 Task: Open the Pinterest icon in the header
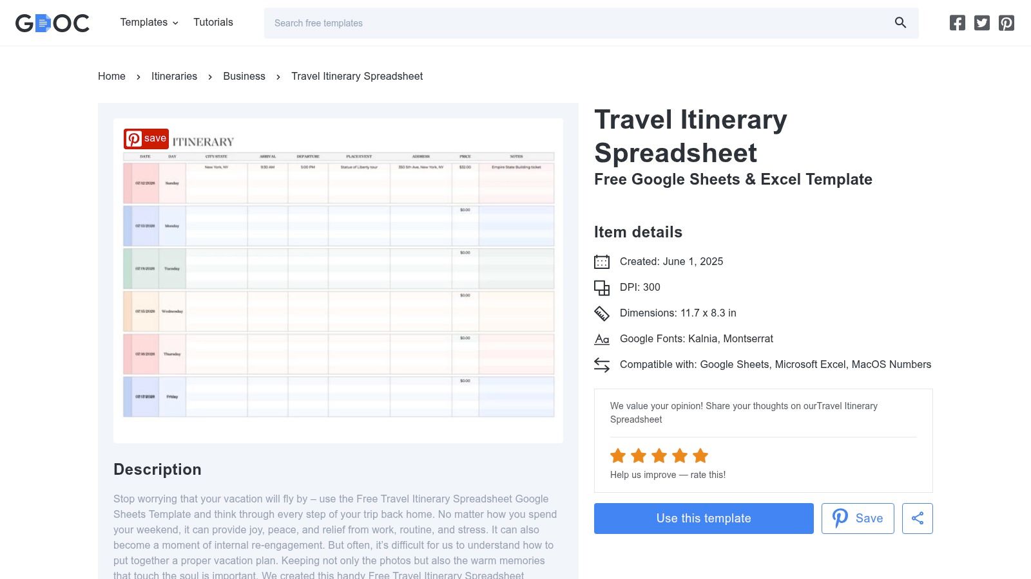click(x=1006, y=23)
